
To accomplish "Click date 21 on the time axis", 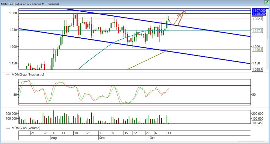I will (x=33, y=133).
